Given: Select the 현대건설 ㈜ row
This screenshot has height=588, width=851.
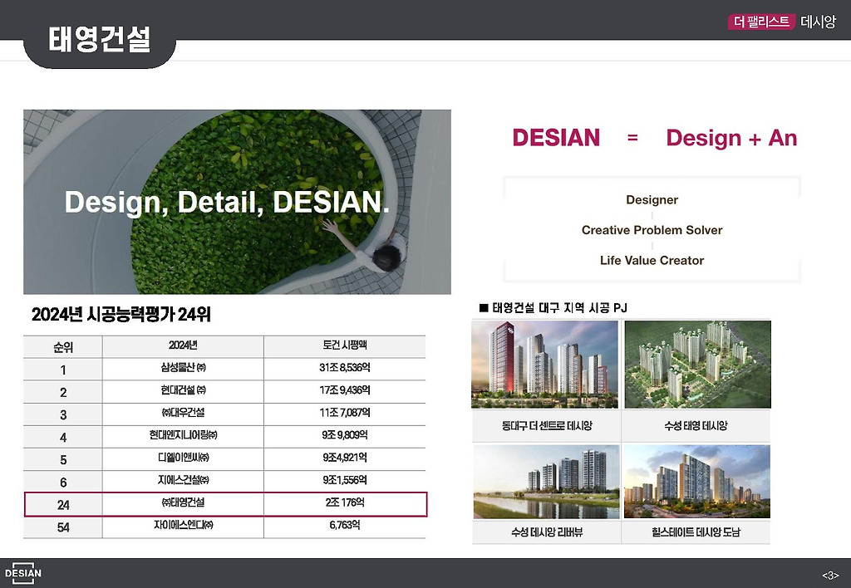Looking at the screenshot, I should pyautogui.click(x=224, y=391).
